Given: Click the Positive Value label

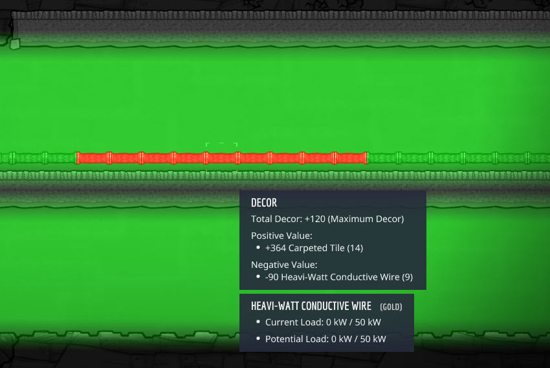Looking at the screenshot, I should click(281, 236).
